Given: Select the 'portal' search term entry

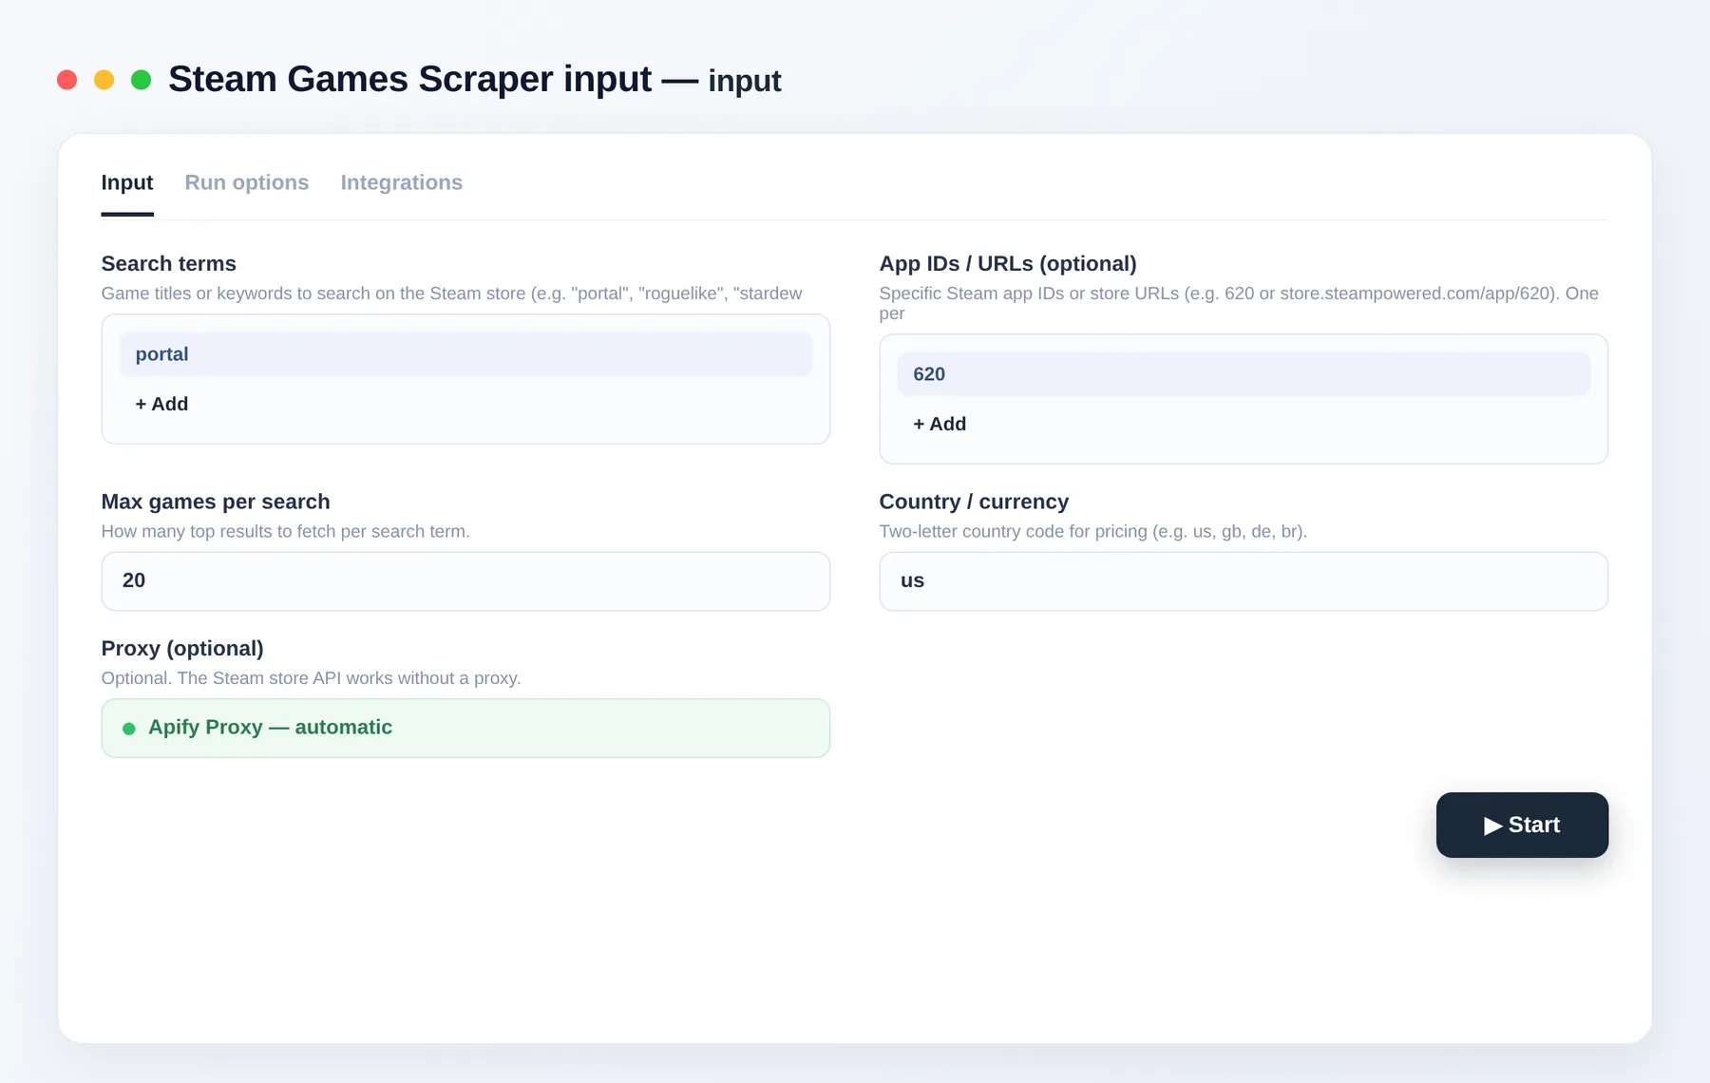Looking at the screenshot, I should click(x=465, y=354).
